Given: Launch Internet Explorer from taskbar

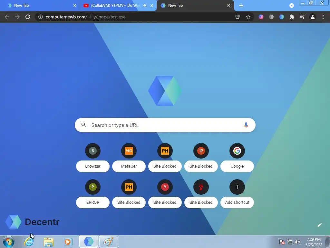Looking at the screenshot, I should (x=29, y=242).
